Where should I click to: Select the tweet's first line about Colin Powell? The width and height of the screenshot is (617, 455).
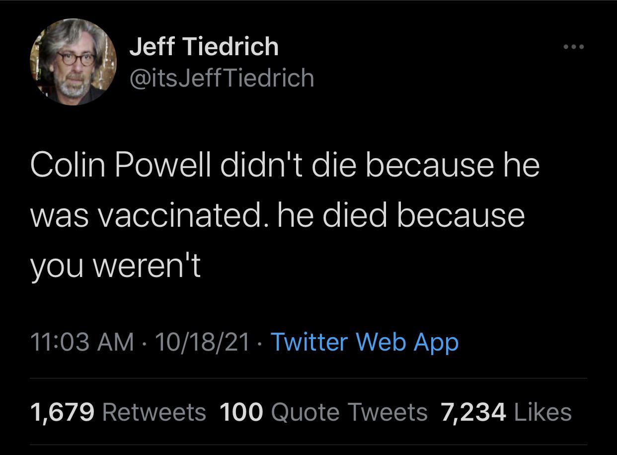[285, 165]
